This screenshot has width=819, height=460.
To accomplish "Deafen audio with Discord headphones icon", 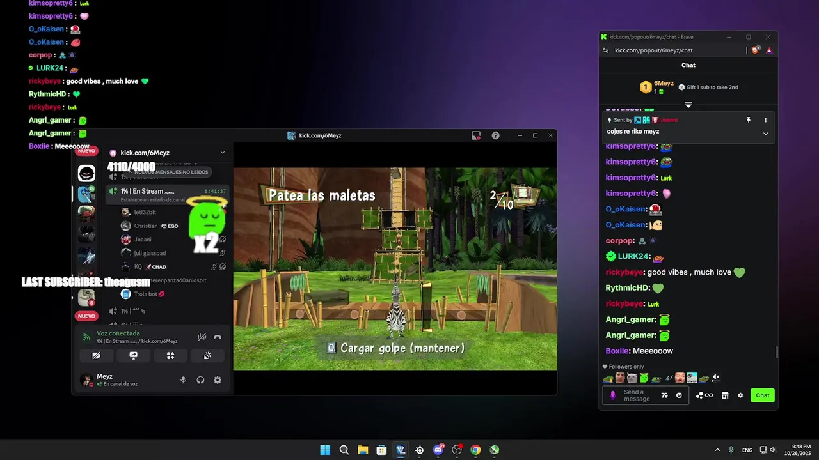I will pyautogui.click(x=200, y=380).
